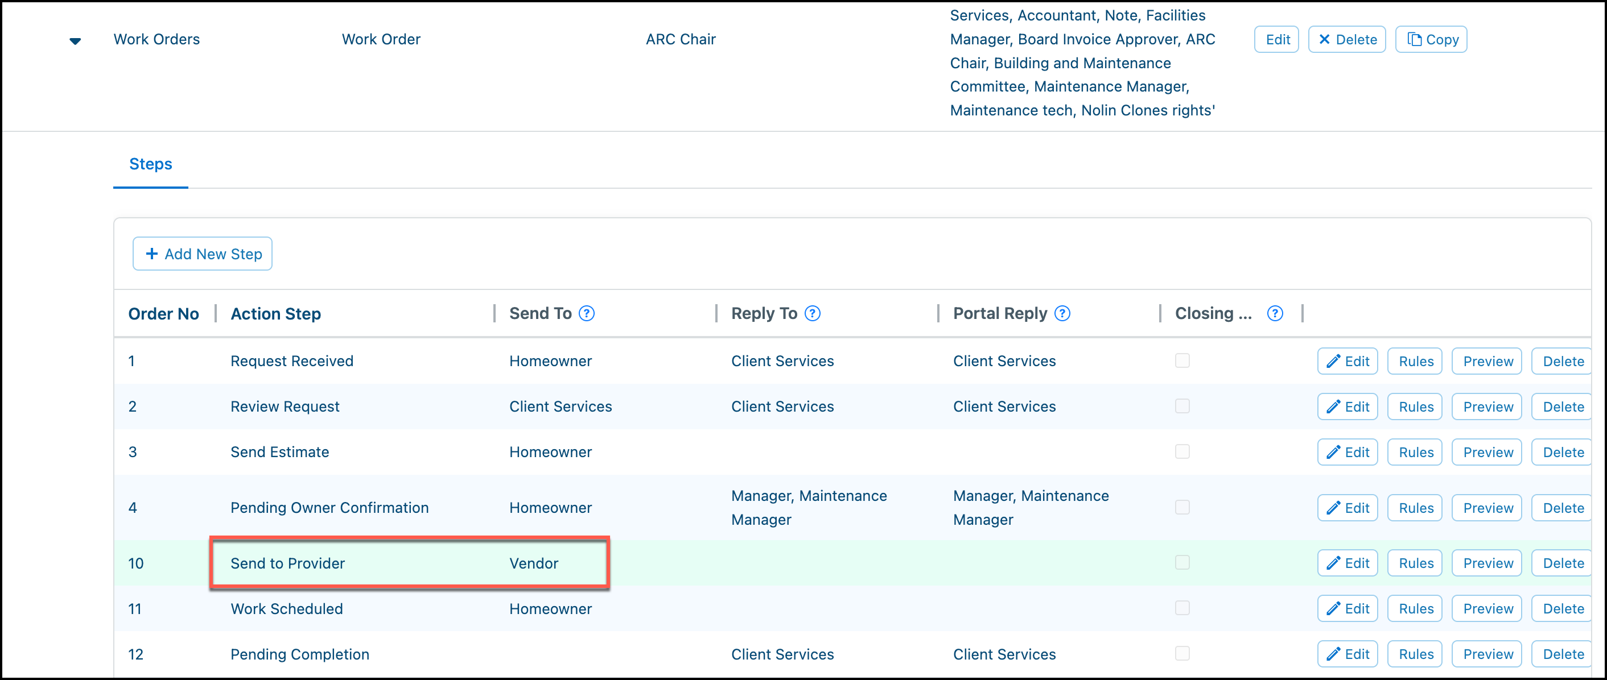The height and width of the screenshot is (680, 1607).
Task: Sort by Order No column
Action: pyautogui.click(x=163, y=313)
